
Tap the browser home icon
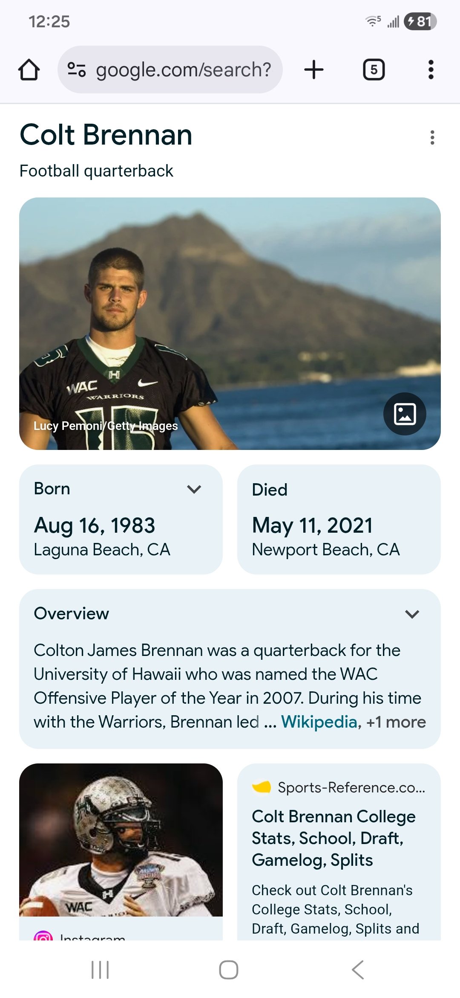[29, 70]
